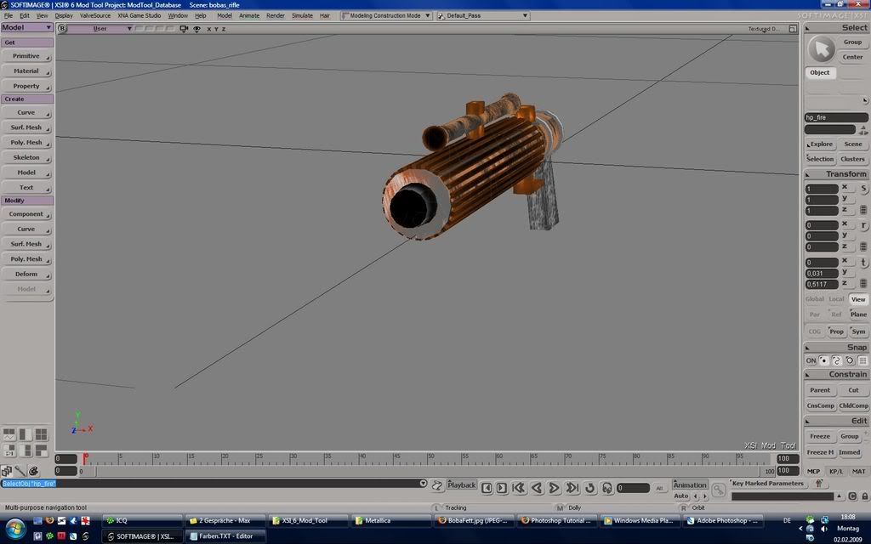Screen dimensions: 871x544
Task: Toggle the Immed mode button
Action: click(x=850, y=452)
